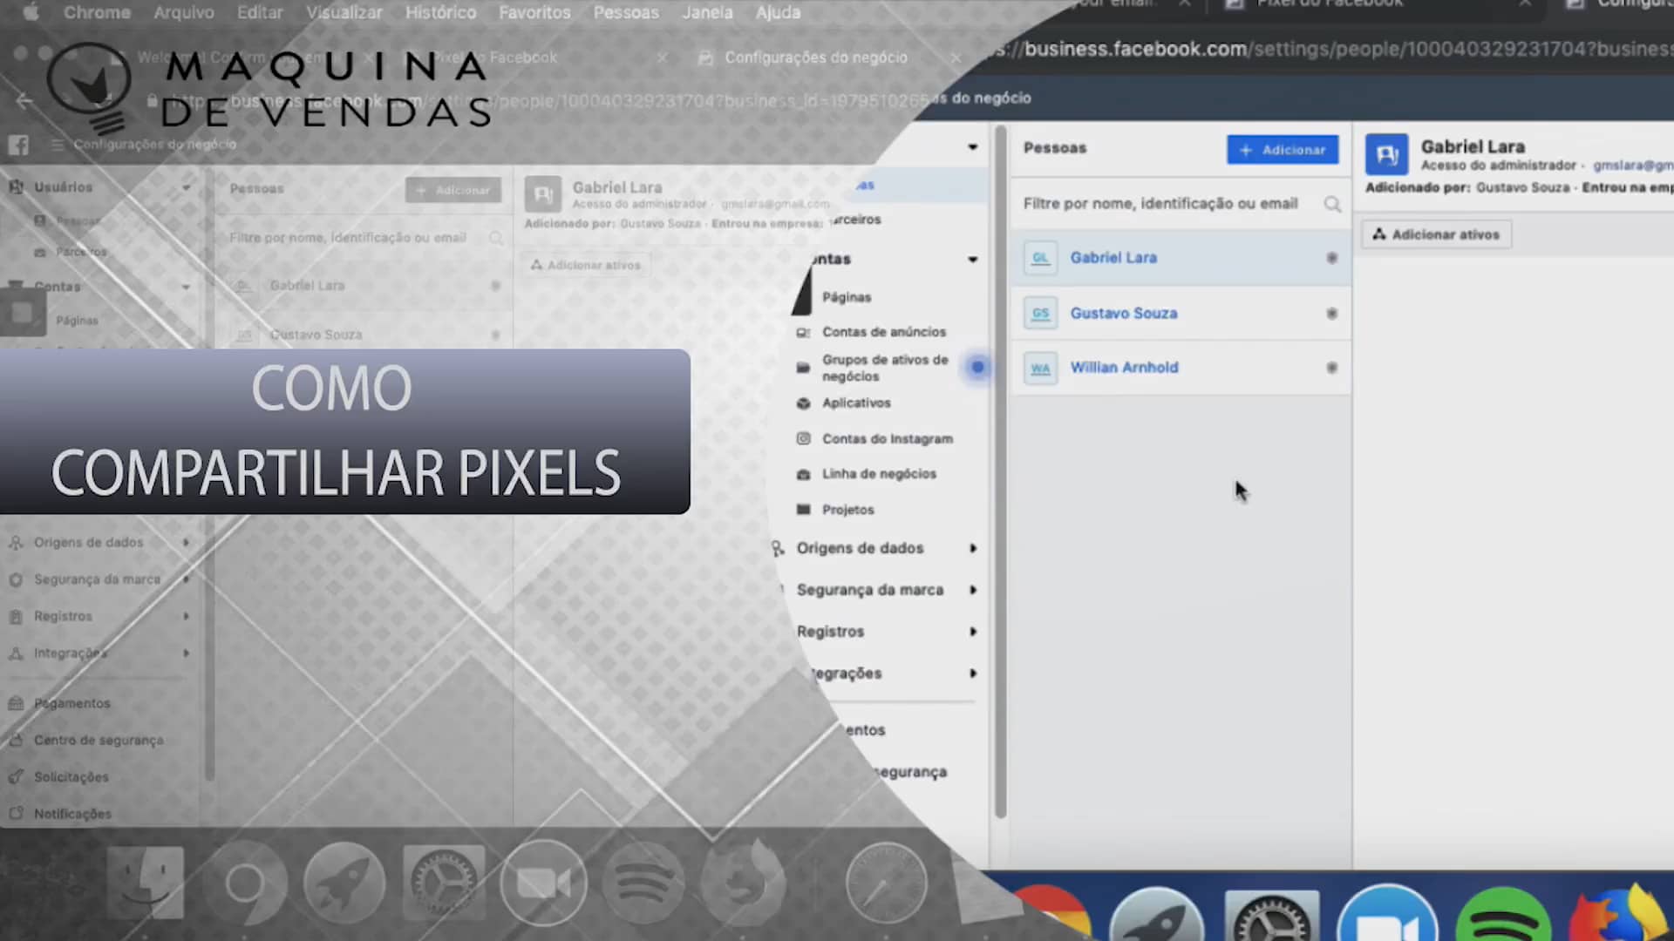The width and height of the screenshot is (1674, 941).
Task: Click the search magnifier in the Pessoas panel
Action: coord(1332,203)
